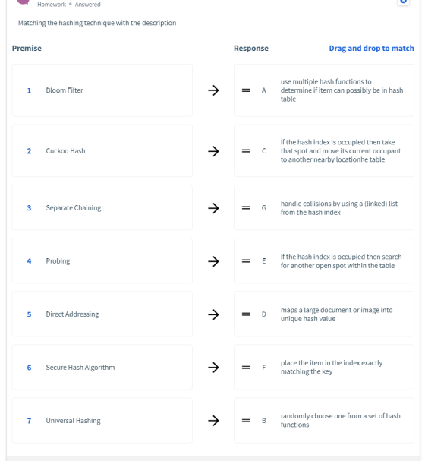
Task: Click arrow icon beside Cuckoo Hash
Action: point(213,151)
